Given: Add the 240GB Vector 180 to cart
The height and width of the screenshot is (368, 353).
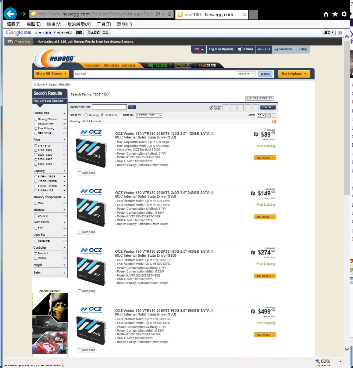Looking at the screenshot, I should tap(265, 217).
